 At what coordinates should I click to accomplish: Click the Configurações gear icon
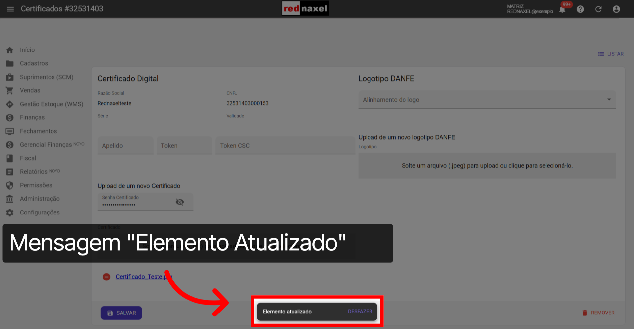(x=10, y=212)
